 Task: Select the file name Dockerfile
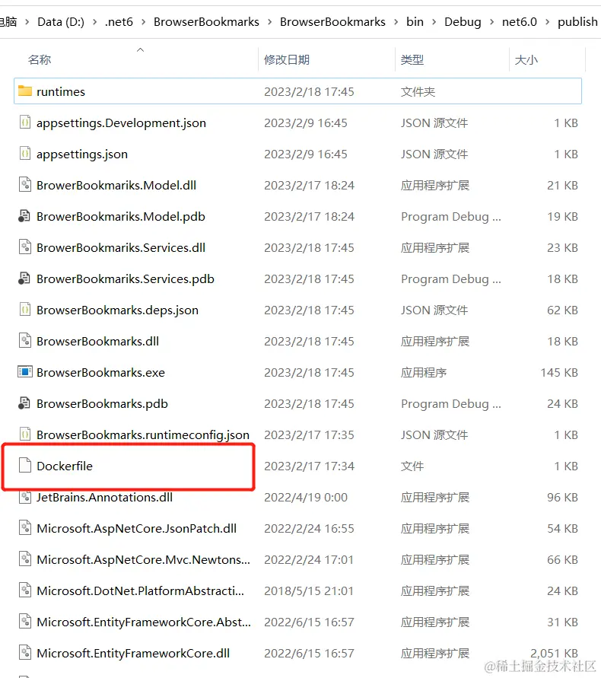coord(65,466)
